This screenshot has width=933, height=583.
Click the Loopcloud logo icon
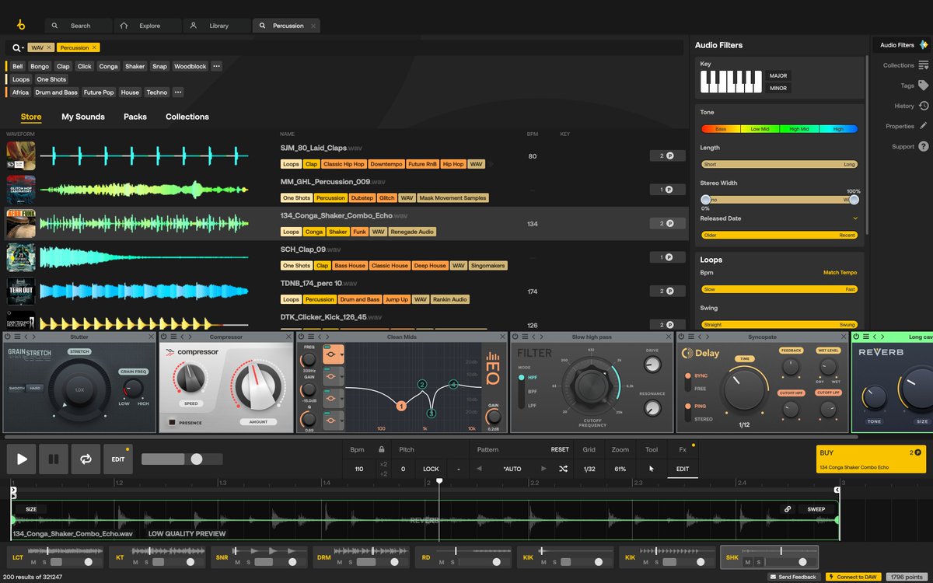pyautogui.click(x=21, y=26)
